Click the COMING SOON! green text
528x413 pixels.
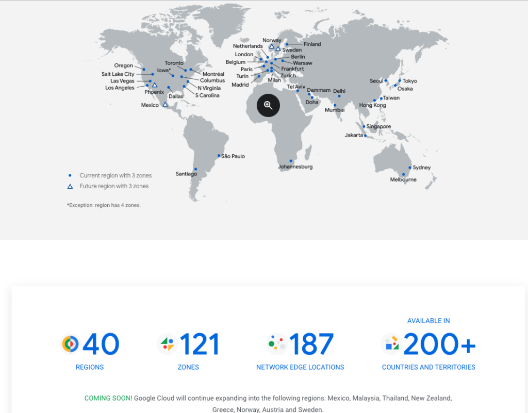coord(108,398)
